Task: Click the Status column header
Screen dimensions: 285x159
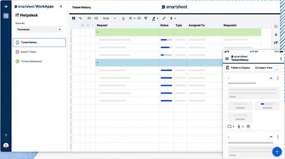Action: tap(164, 25)
